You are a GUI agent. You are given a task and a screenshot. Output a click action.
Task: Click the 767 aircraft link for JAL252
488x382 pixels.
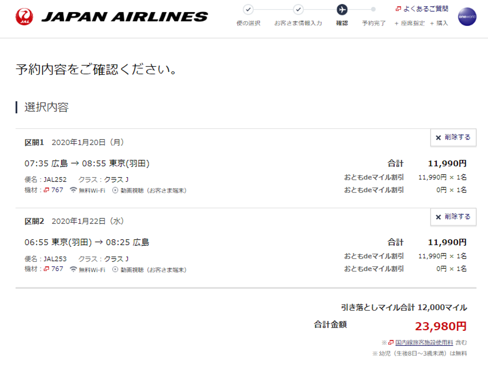(x=53, y=190)
